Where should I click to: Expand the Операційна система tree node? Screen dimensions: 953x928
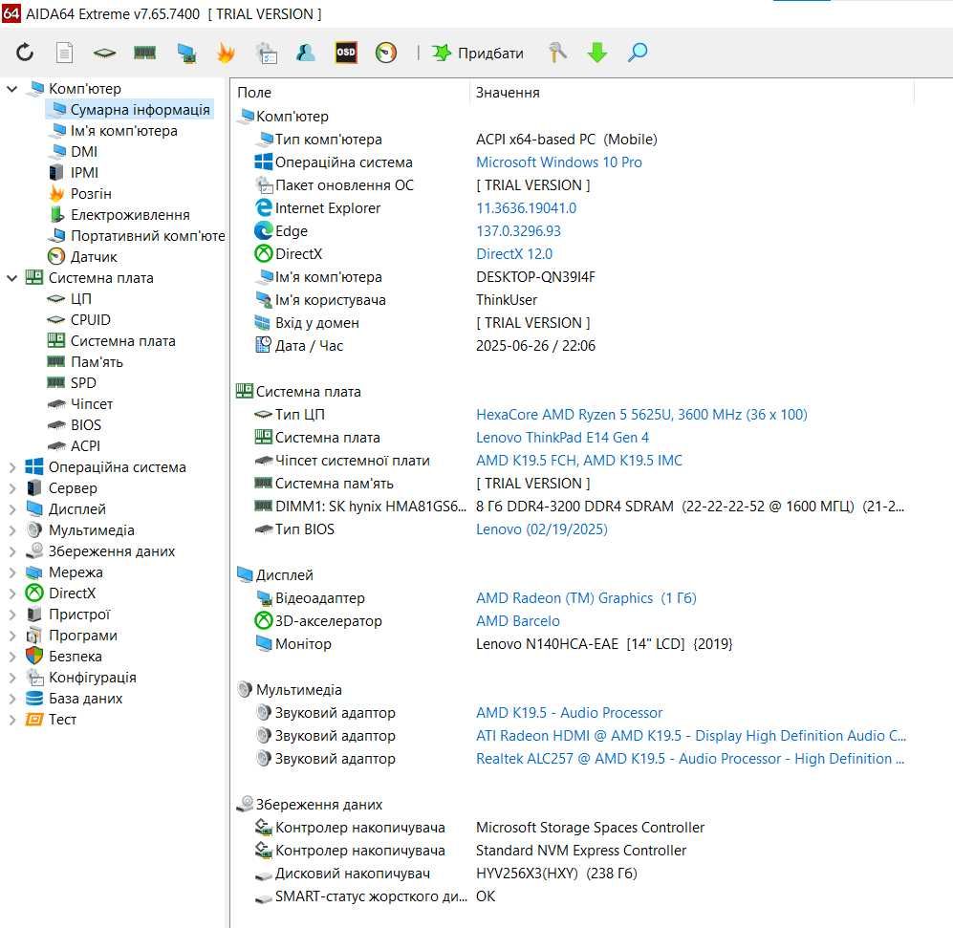12,467
